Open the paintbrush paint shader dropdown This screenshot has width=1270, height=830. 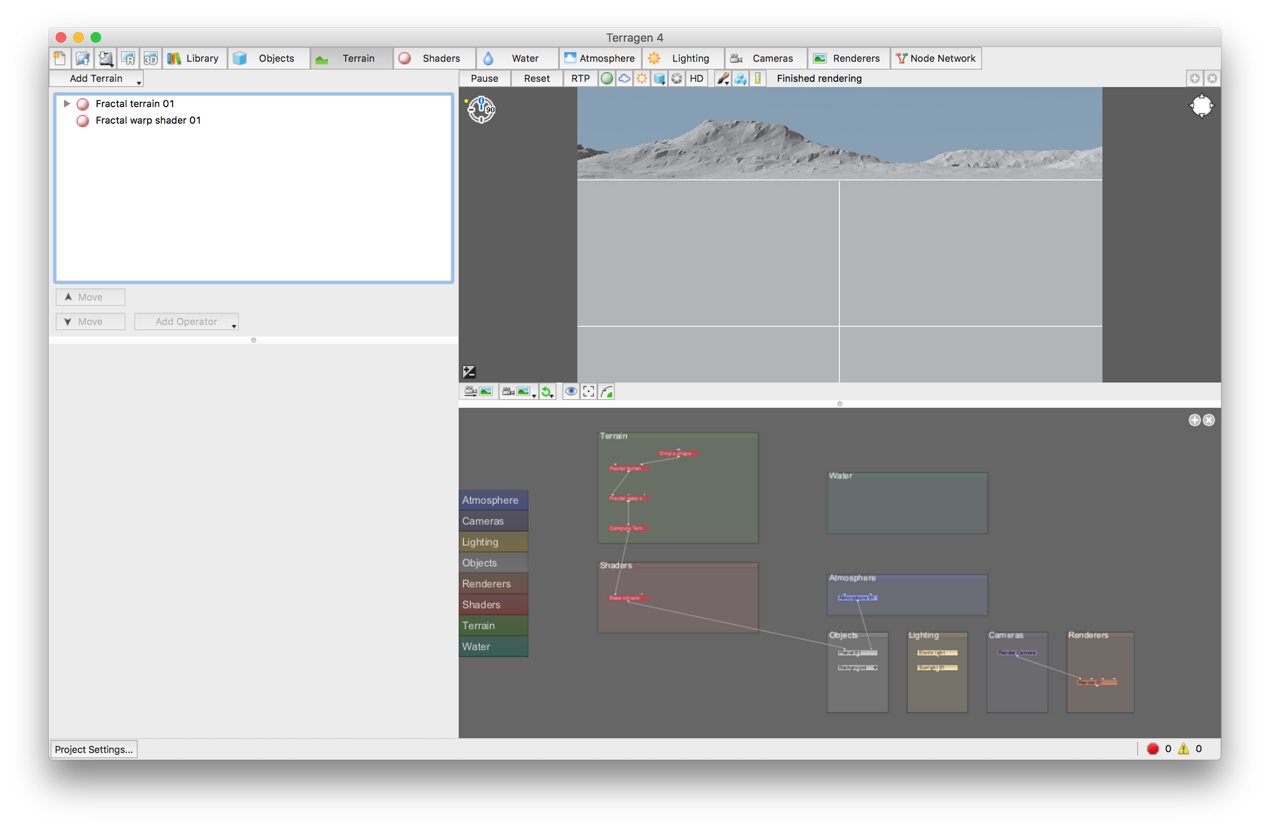(723, 79)
